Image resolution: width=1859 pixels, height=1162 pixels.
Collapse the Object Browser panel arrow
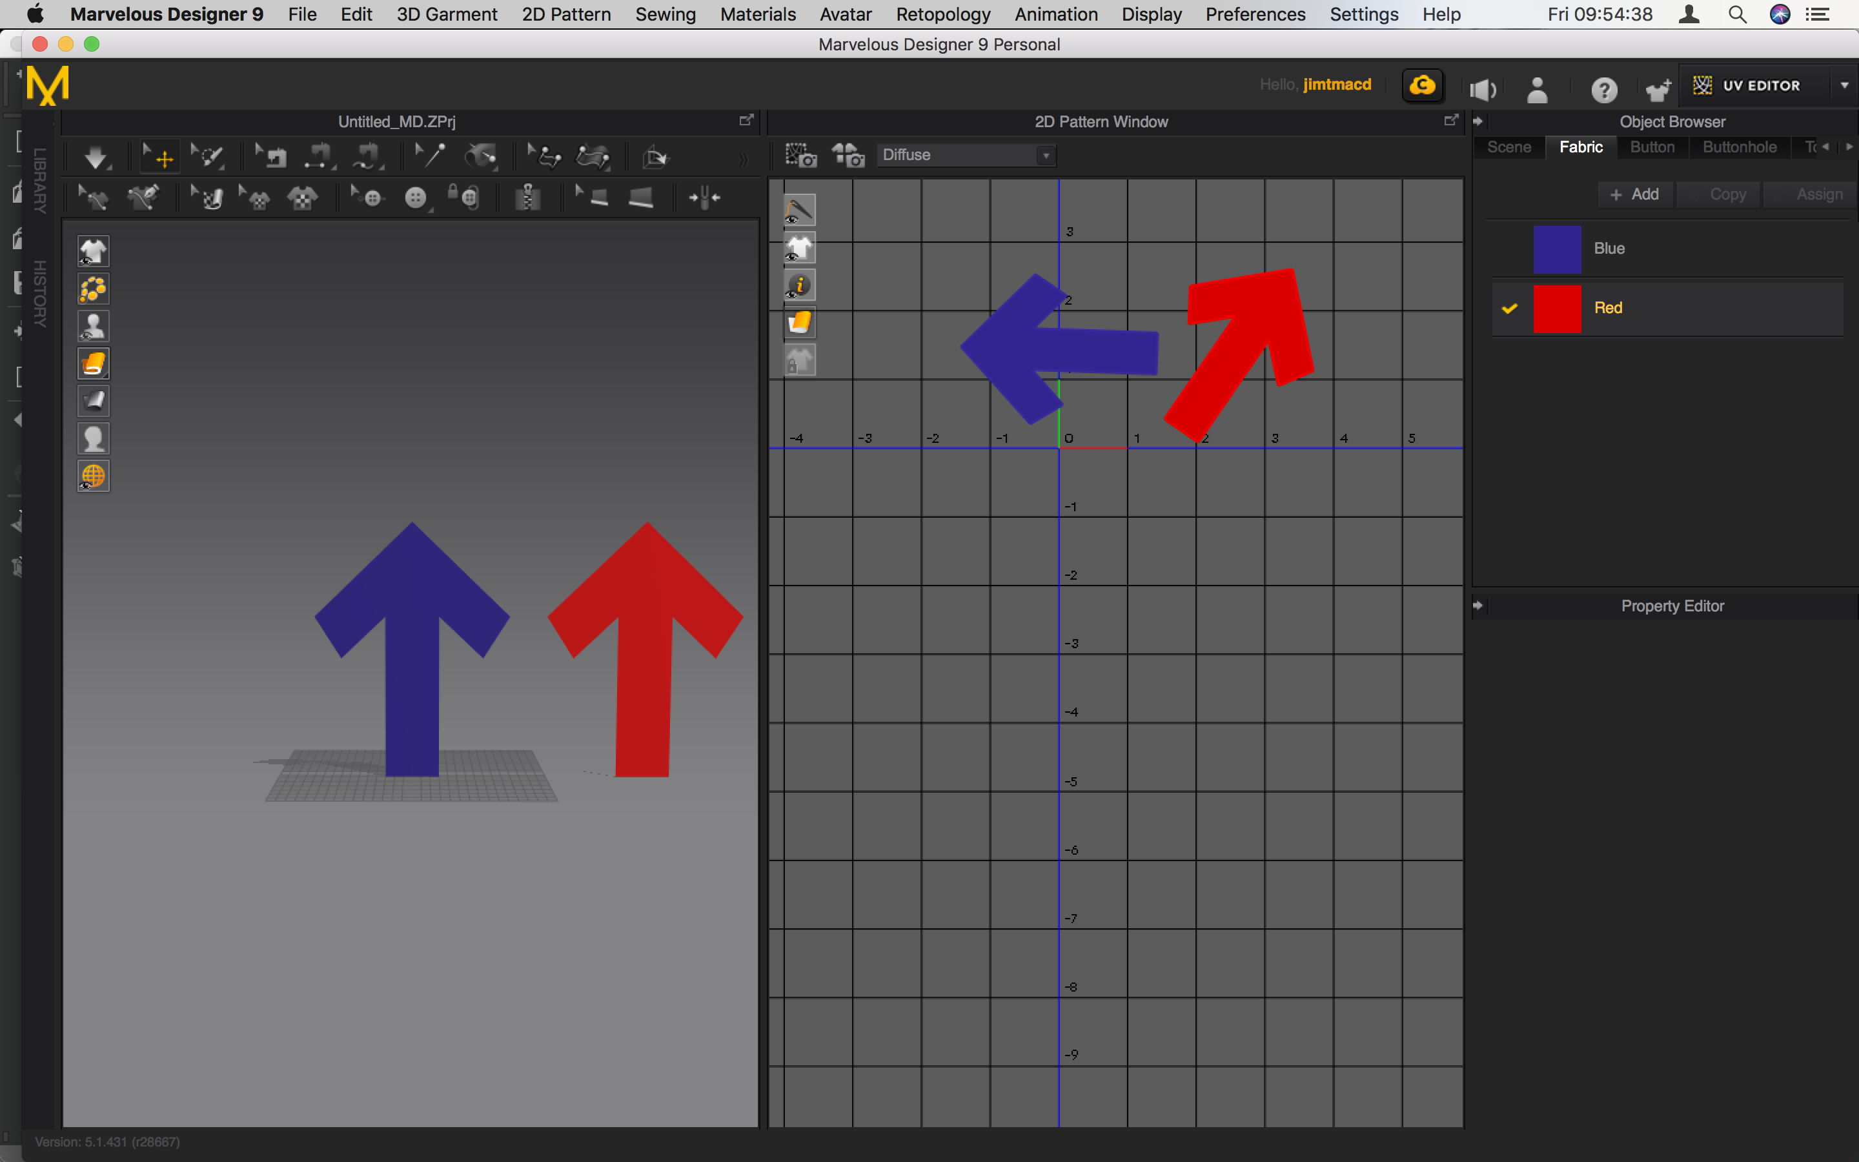1479,121
